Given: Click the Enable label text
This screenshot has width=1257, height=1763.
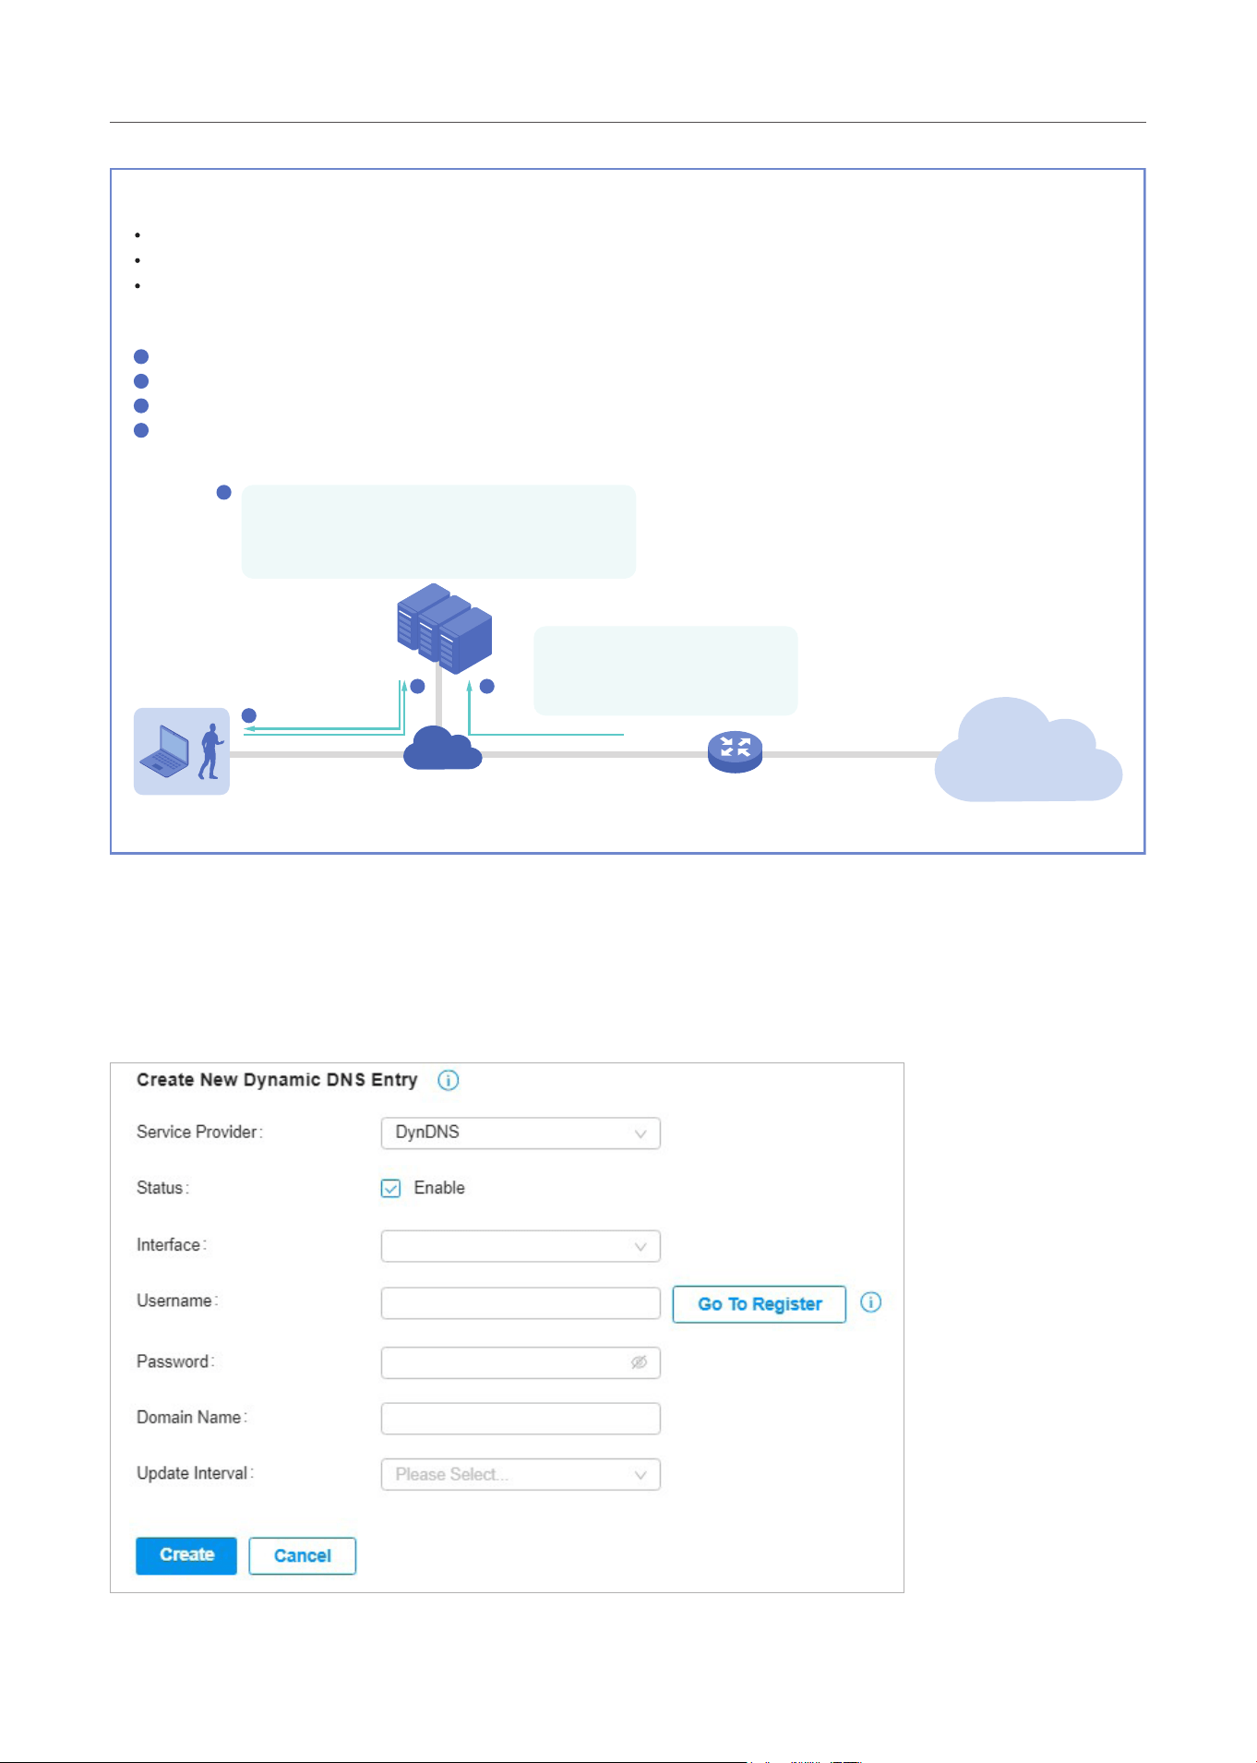Looking at the screenshot, I should [x=439, y=1188].
